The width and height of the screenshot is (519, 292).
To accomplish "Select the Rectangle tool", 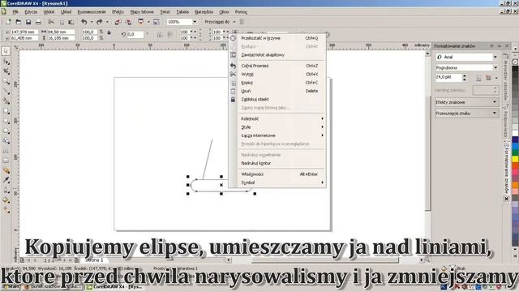I will coord(6,111).
